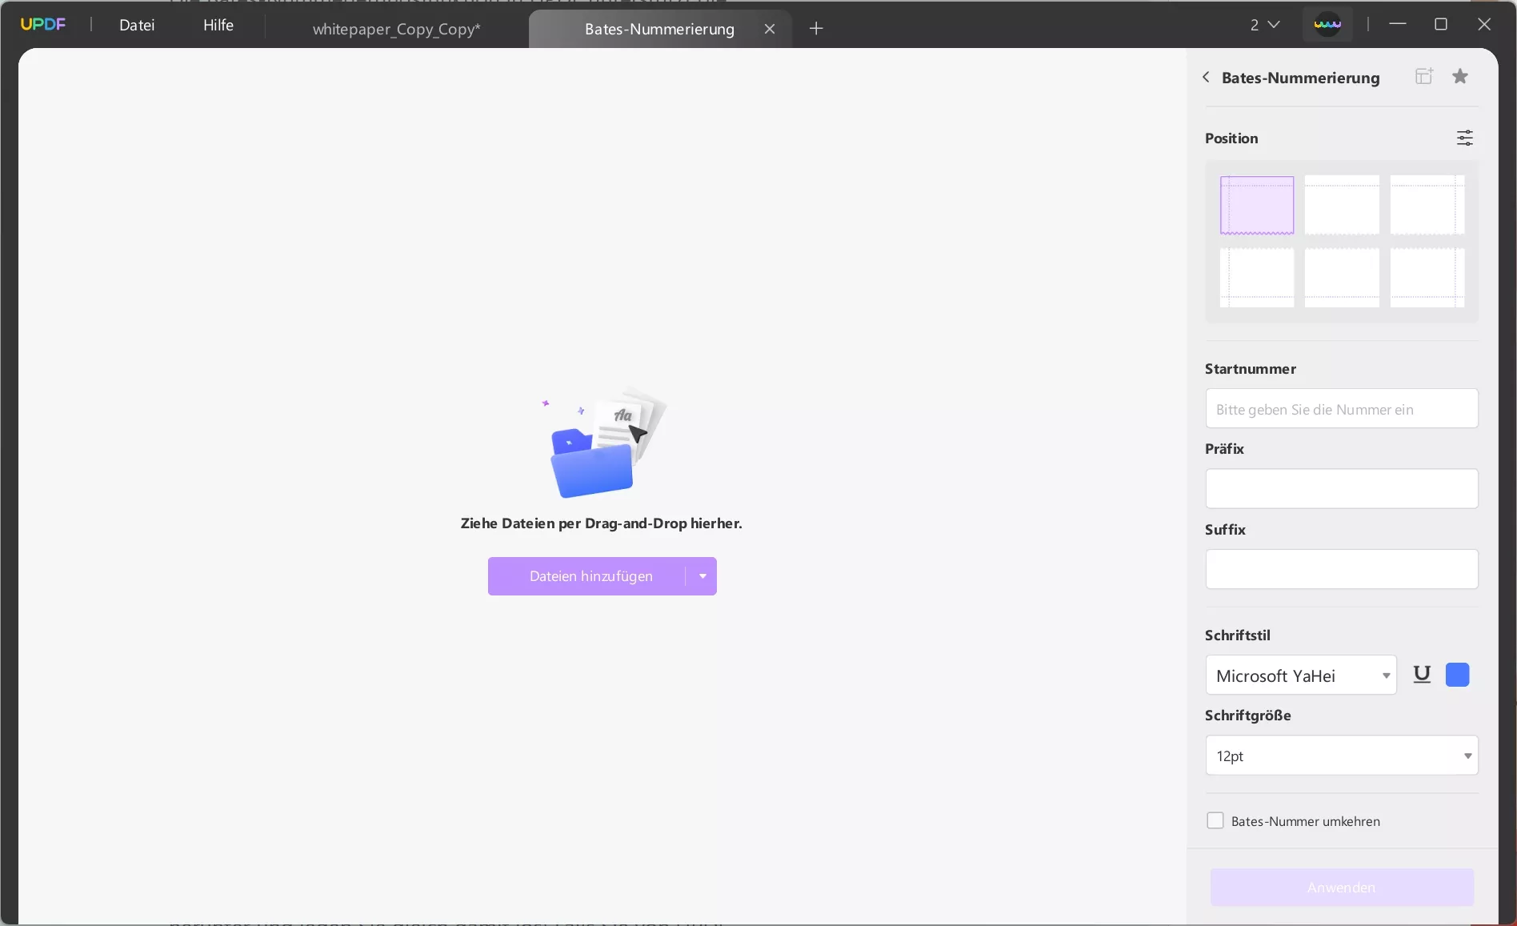This screenshot has width=1517, height=926.
Task: Focus the Suffix input field
Action: [1342, 569]
